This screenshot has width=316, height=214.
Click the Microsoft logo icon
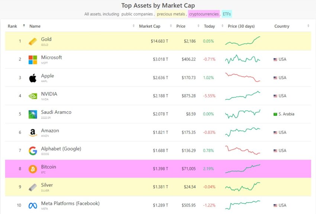click(33, 60)
